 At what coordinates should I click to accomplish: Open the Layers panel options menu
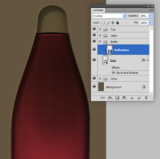[x=151, y=10]
